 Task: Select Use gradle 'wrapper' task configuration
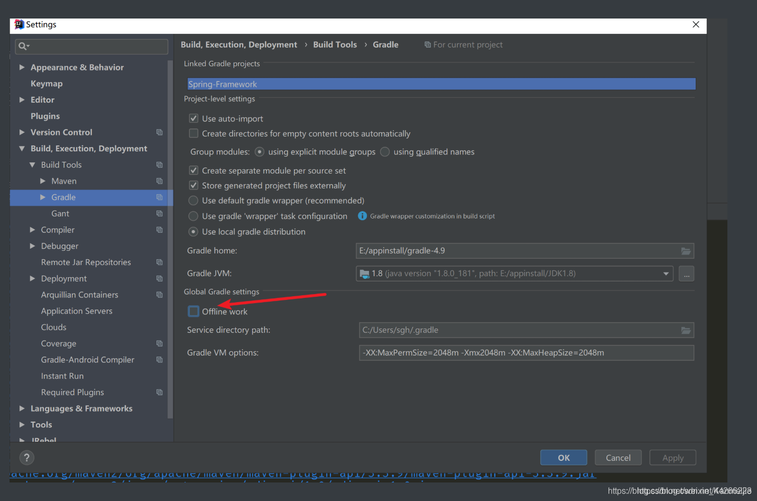click(193, 216)
